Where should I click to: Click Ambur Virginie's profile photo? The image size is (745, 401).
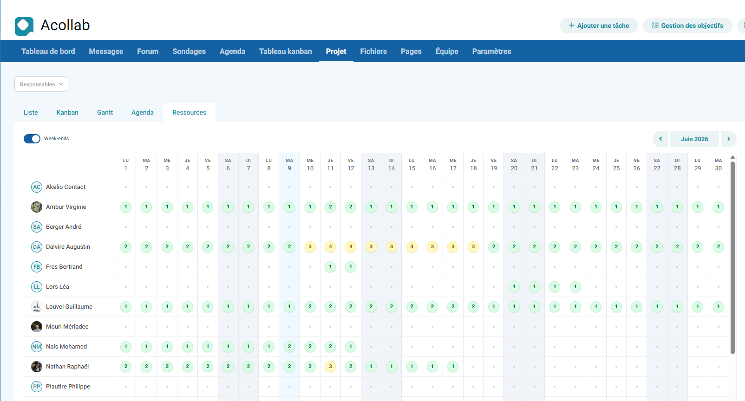click(37, 207)
